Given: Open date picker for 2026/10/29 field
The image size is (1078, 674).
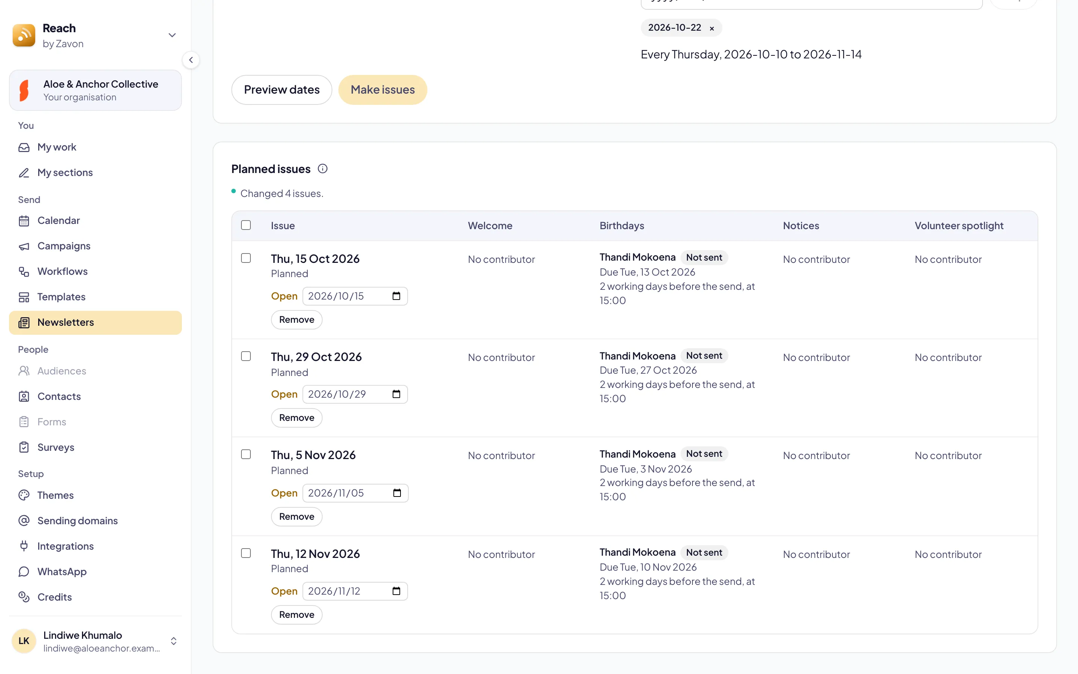Looking at the screenshot, I should pyautogui.click(x=396, y=394).
